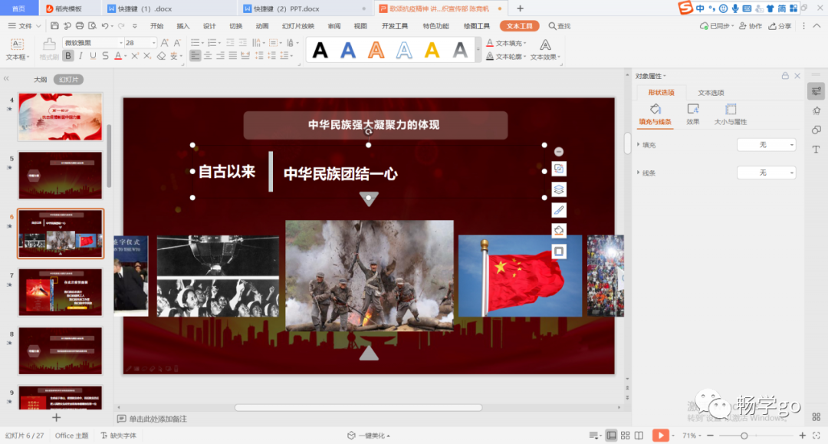Click 一键美化 one-click beautify button
Image resolution: width=828 pixels, height=444 pixels.
click(x=369, y=436)
